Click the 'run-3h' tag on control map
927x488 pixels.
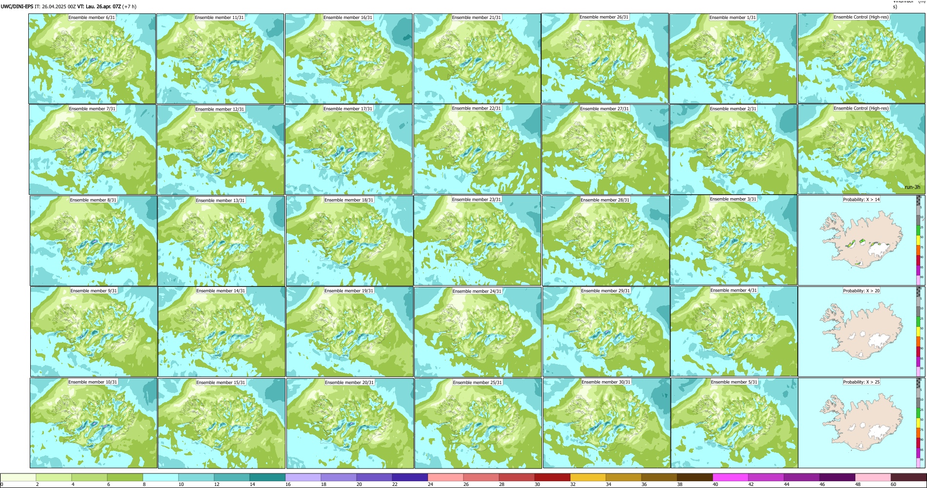(912, 187)
